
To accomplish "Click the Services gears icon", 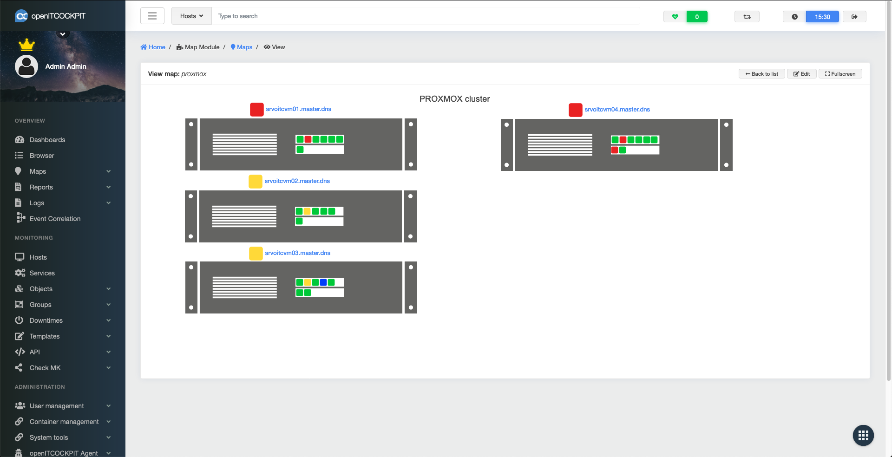I will tap(20, 273).
